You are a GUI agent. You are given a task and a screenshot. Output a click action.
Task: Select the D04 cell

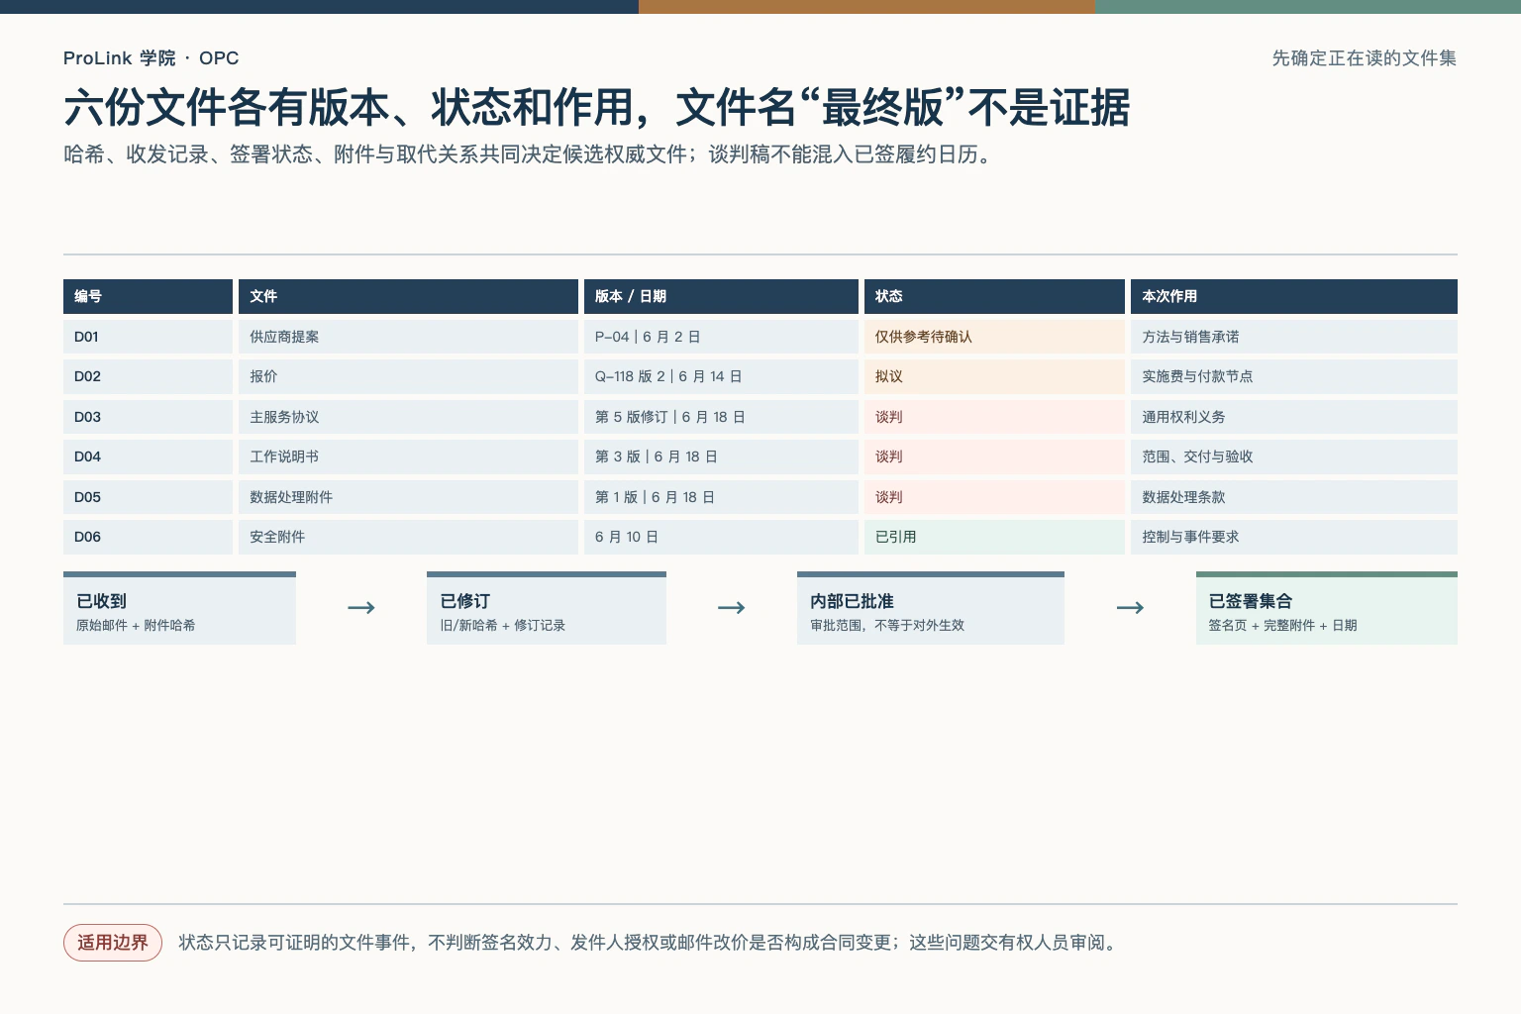[148, 456]
